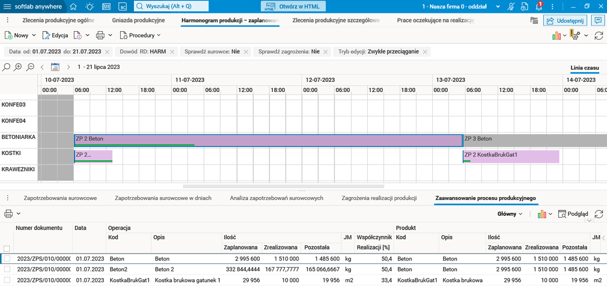
Task: Remove the Sprawdź surowce filter
Action: (246, 52)
